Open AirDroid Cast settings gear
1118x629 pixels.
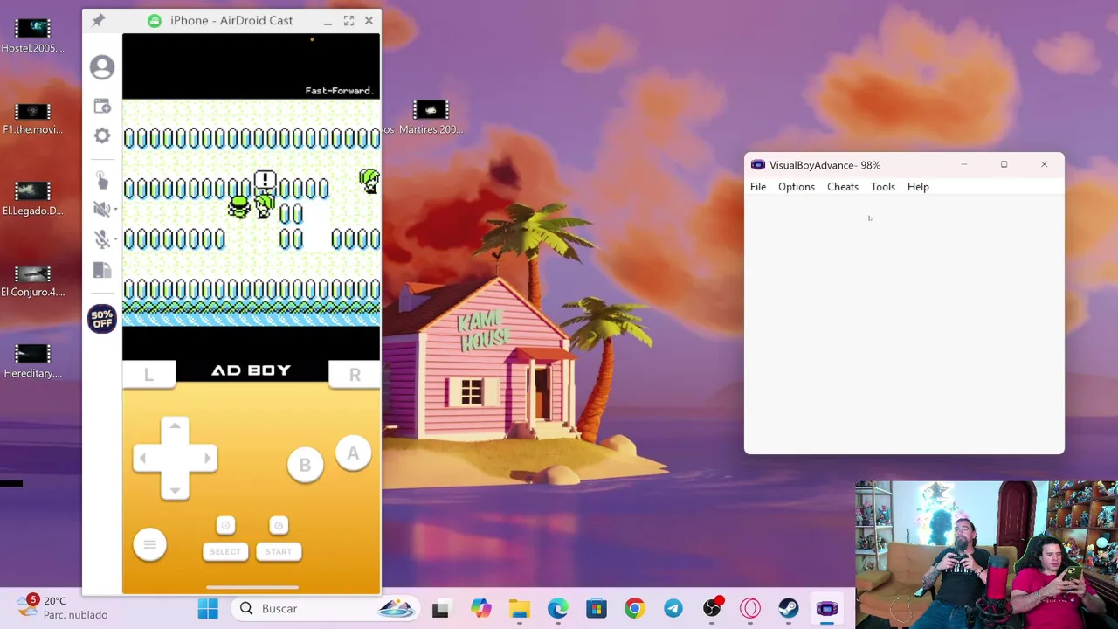102,135
